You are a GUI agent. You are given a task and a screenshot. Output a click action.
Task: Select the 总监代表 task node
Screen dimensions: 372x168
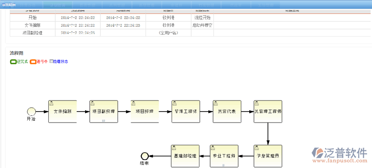tap(227, 112)
